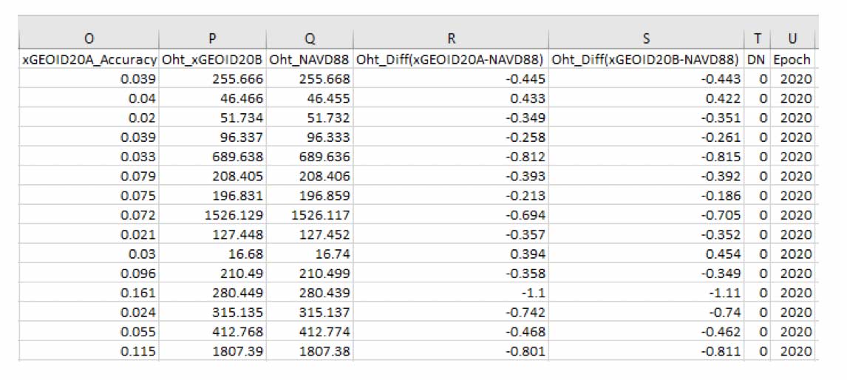This screenshot has height=380, width=847.
Task: Select the entire column R
Action: 450,39
